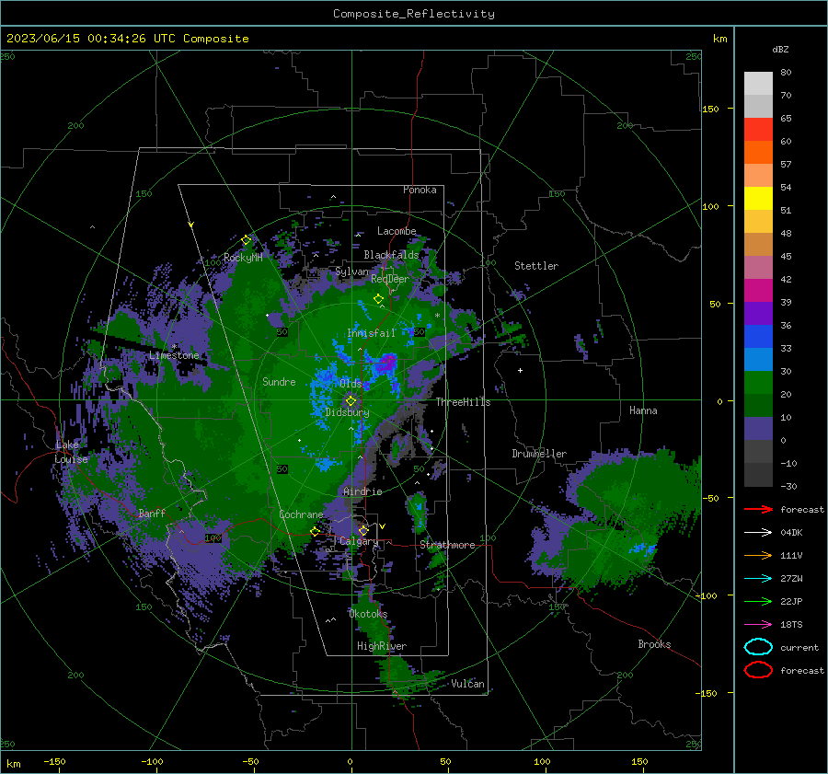Click the Sundre city label
828x774 pixels.
point(279,381)
